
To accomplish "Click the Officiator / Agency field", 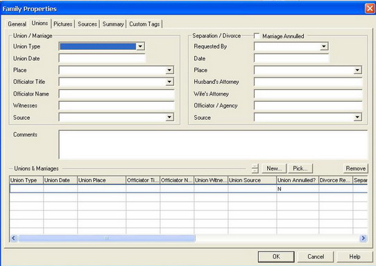I will click(x=308, y=105).
